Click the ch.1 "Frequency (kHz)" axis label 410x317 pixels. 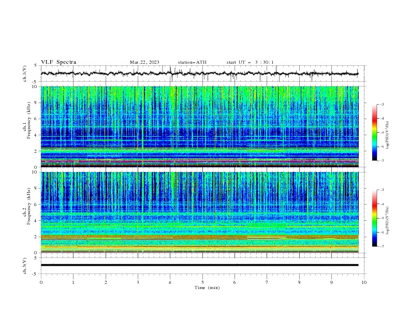tap(28, 120)
